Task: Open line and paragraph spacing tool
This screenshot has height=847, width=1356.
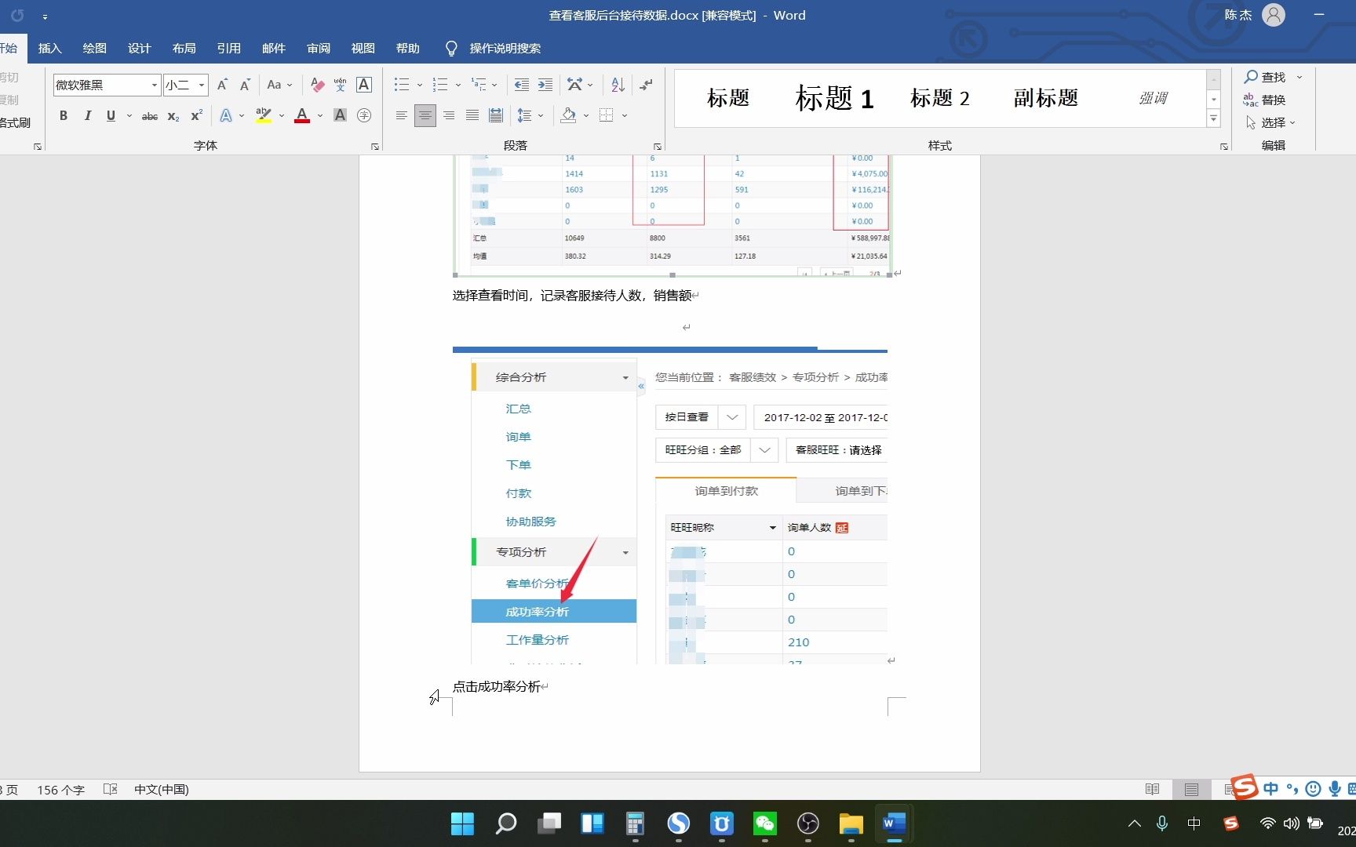Action: click(x=525, y=115)
